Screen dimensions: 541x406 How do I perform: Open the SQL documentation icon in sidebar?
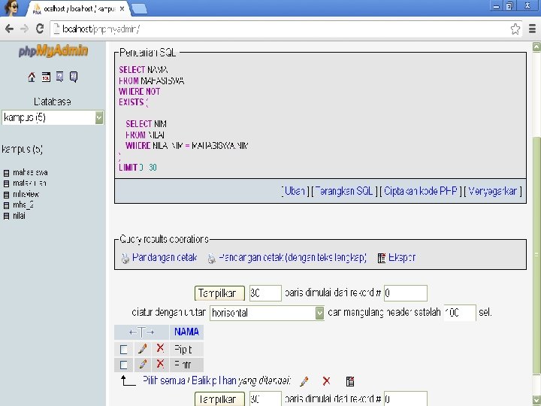point(74,77)
